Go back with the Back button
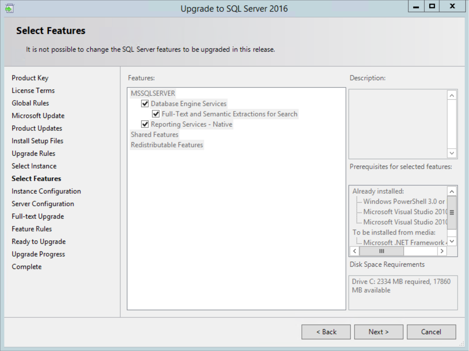 pos(326,332)
